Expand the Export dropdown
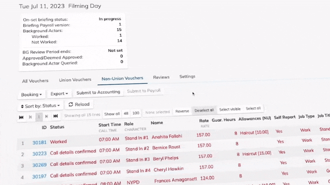Image resolution: width=330 pixels, height=185 pixels. (x=59, y=94)
